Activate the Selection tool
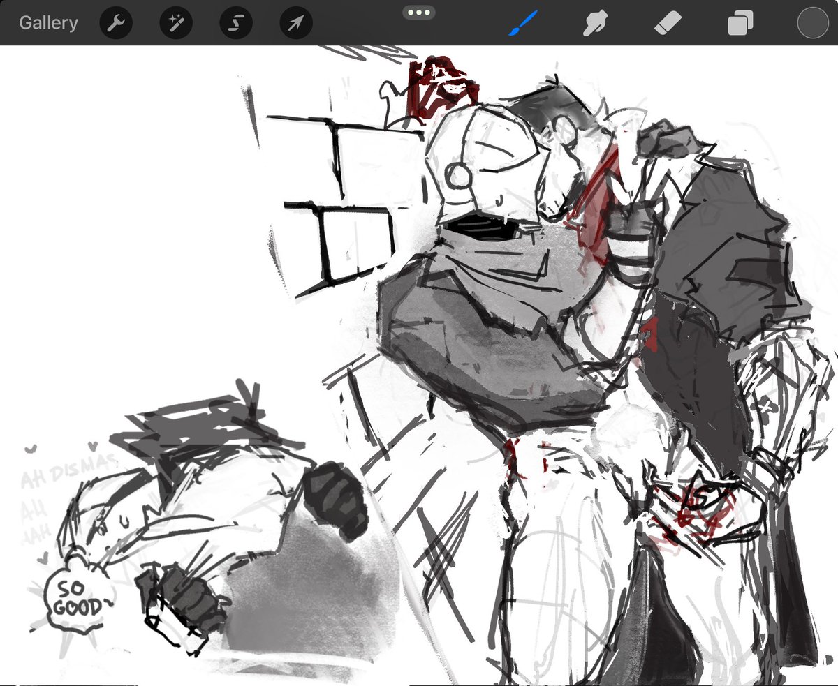This screenshot has width=838, height=686. pos(236,24)
